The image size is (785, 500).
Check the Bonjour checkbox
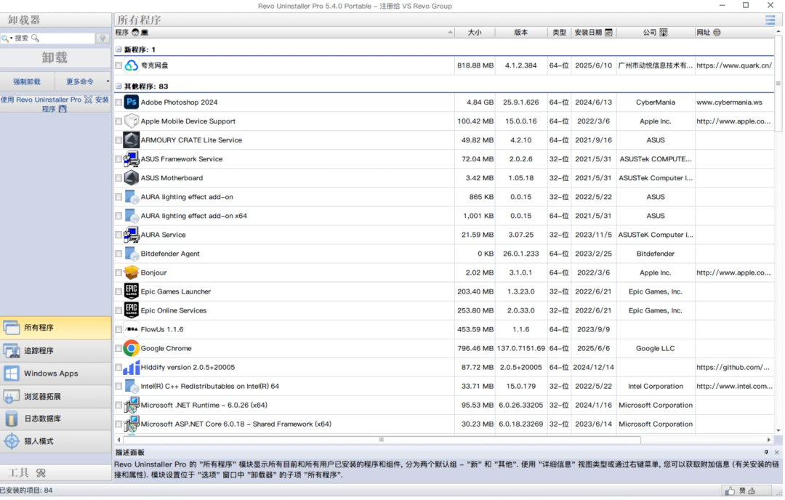[x=118, y=273]
